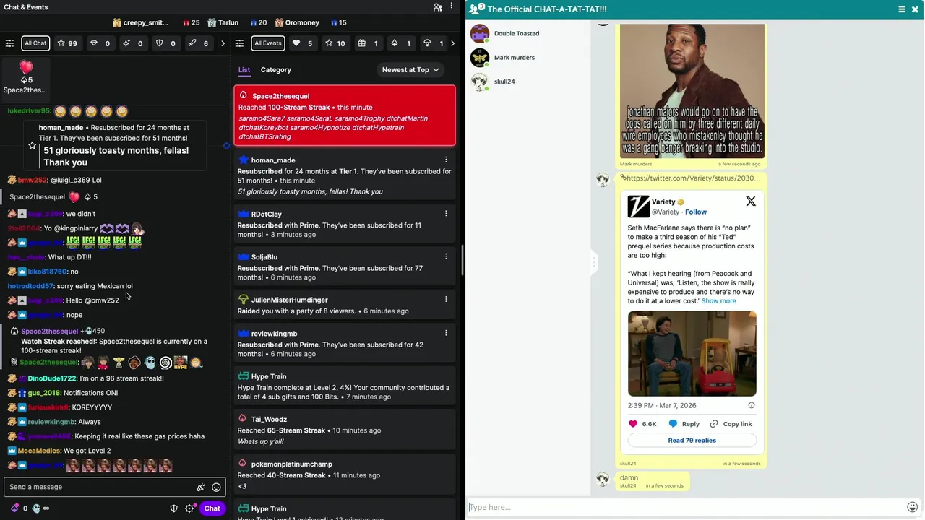This screenshot has width=925, height=520.
Task: Click the bits icon below the message box
Action: click(15, 508)
